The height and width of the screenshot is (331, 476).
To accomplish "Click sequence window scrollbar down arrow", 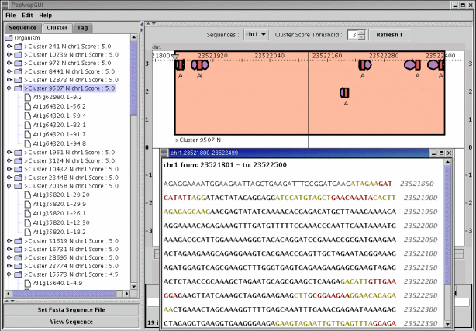I will 447,324.
